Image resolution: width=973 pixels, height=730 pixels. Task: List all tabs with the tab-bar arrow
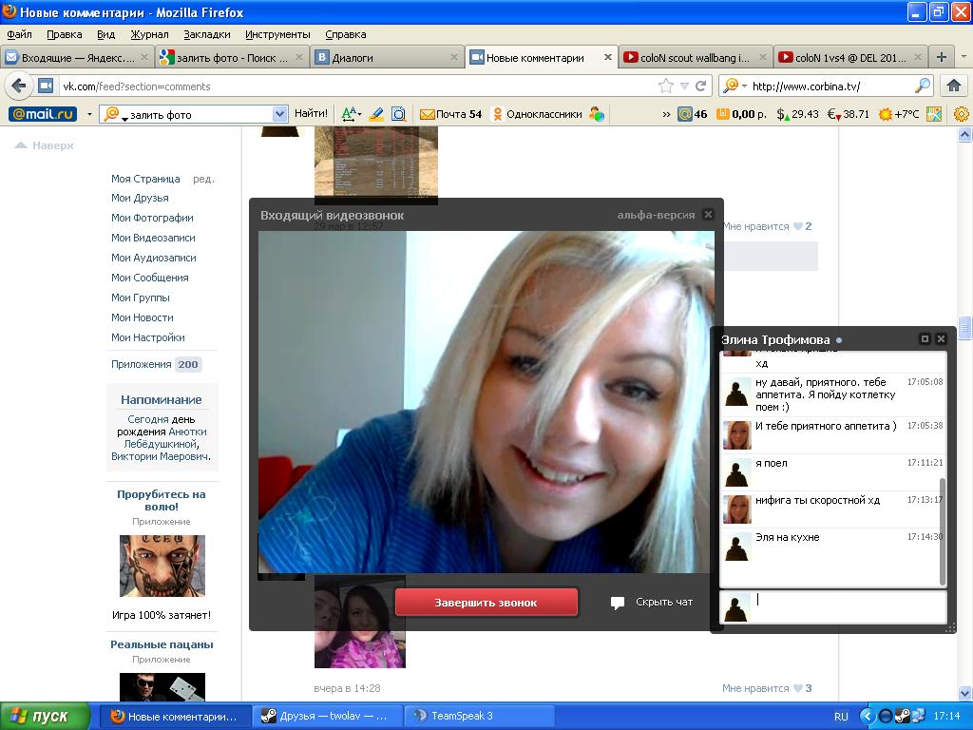pos(963,57)
